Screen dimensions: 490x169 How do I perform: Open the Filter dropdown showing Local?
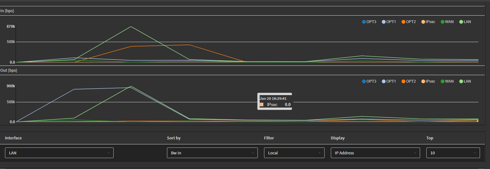click(x=294, y=153)
